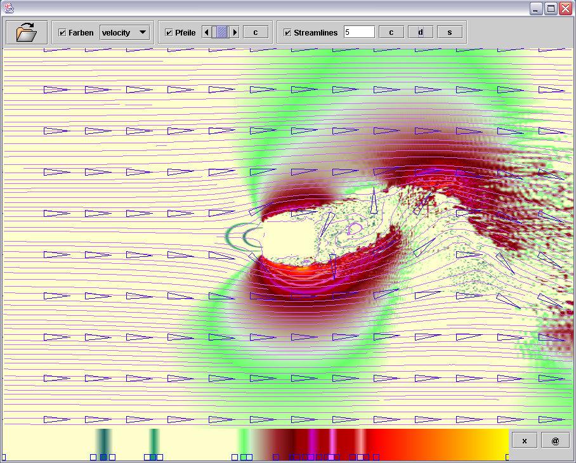576x463 pixels.
Task: Open file with the folder icon
Action: pos(27,32)
